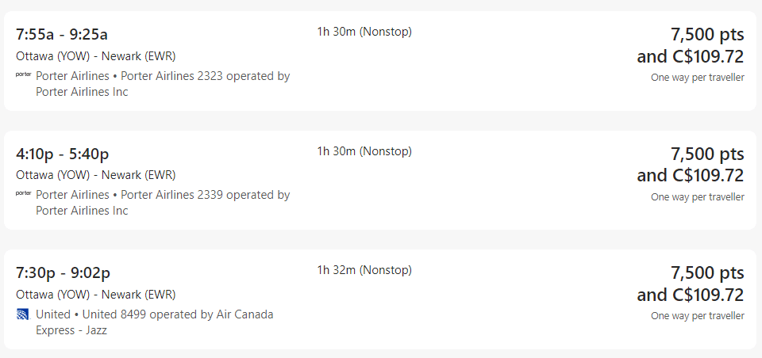Screen dimensions: 762x358
Task: Click the 1h 32m (Nonstop) duration label
Action: [x=364, y=270]
